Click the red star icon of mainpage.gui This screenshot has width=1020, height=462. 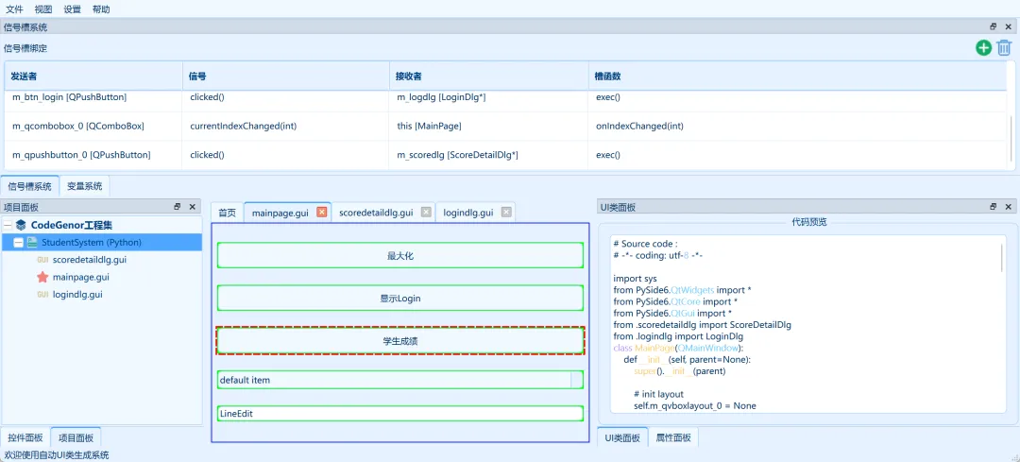point(42,277)
